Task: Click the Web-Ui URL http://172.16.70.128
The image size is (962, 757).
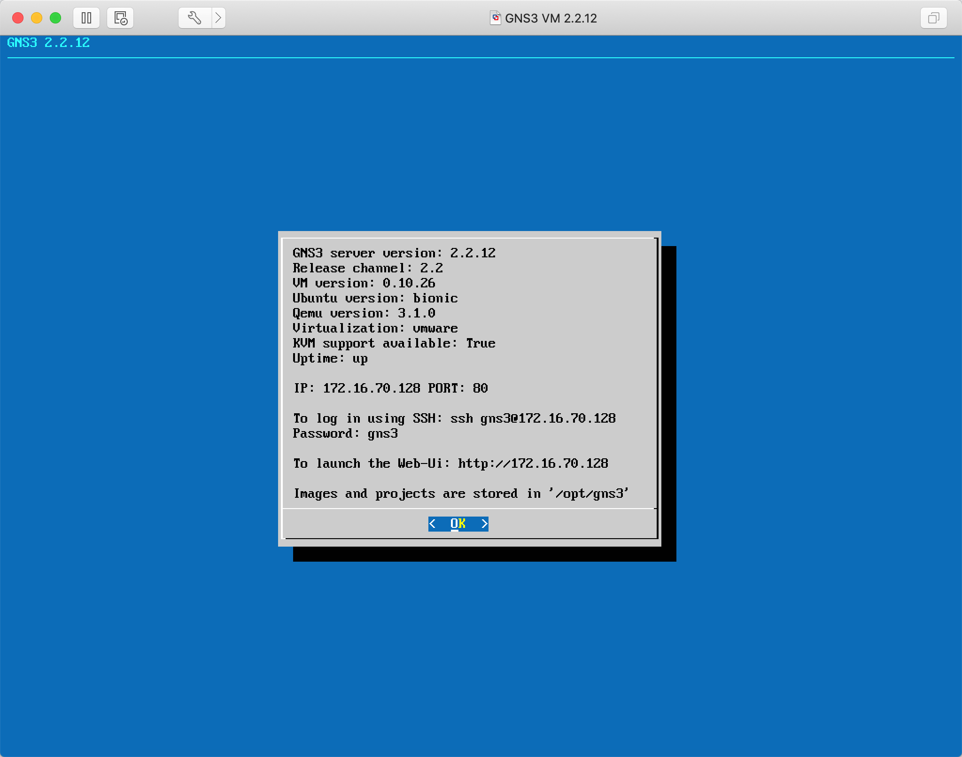Action: 533,463
